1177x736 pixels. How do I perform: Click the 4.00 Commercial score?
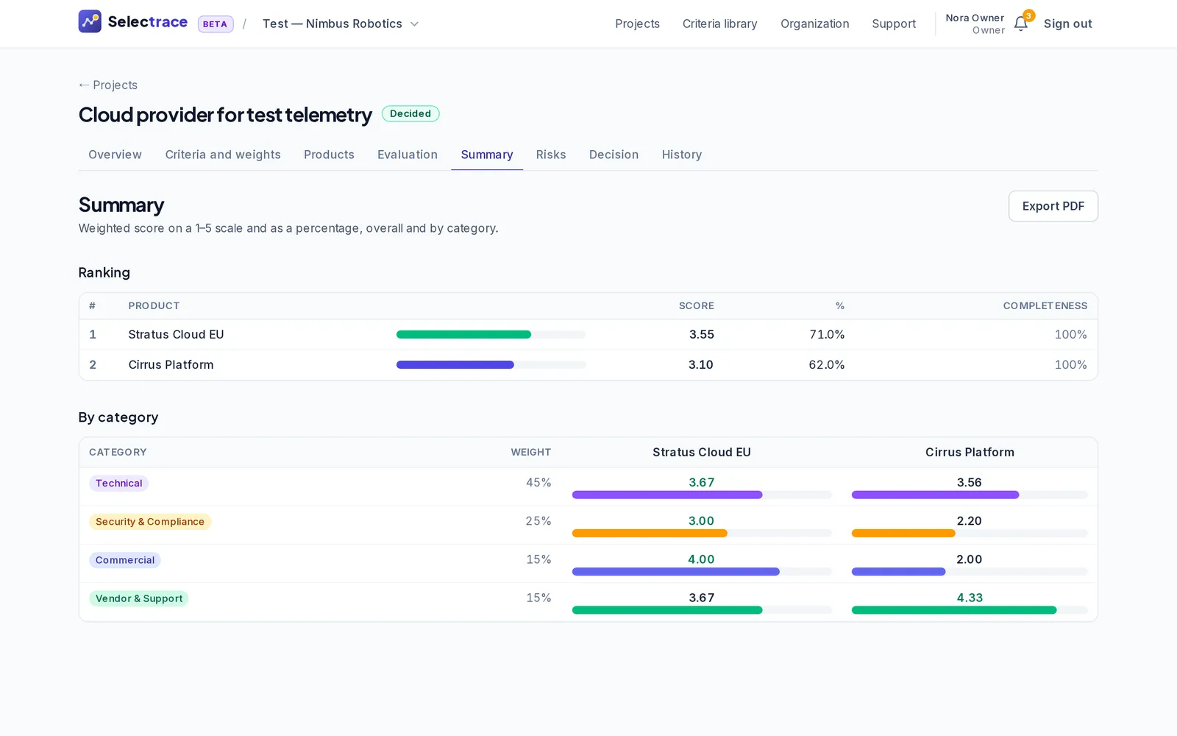pos(701,559)
